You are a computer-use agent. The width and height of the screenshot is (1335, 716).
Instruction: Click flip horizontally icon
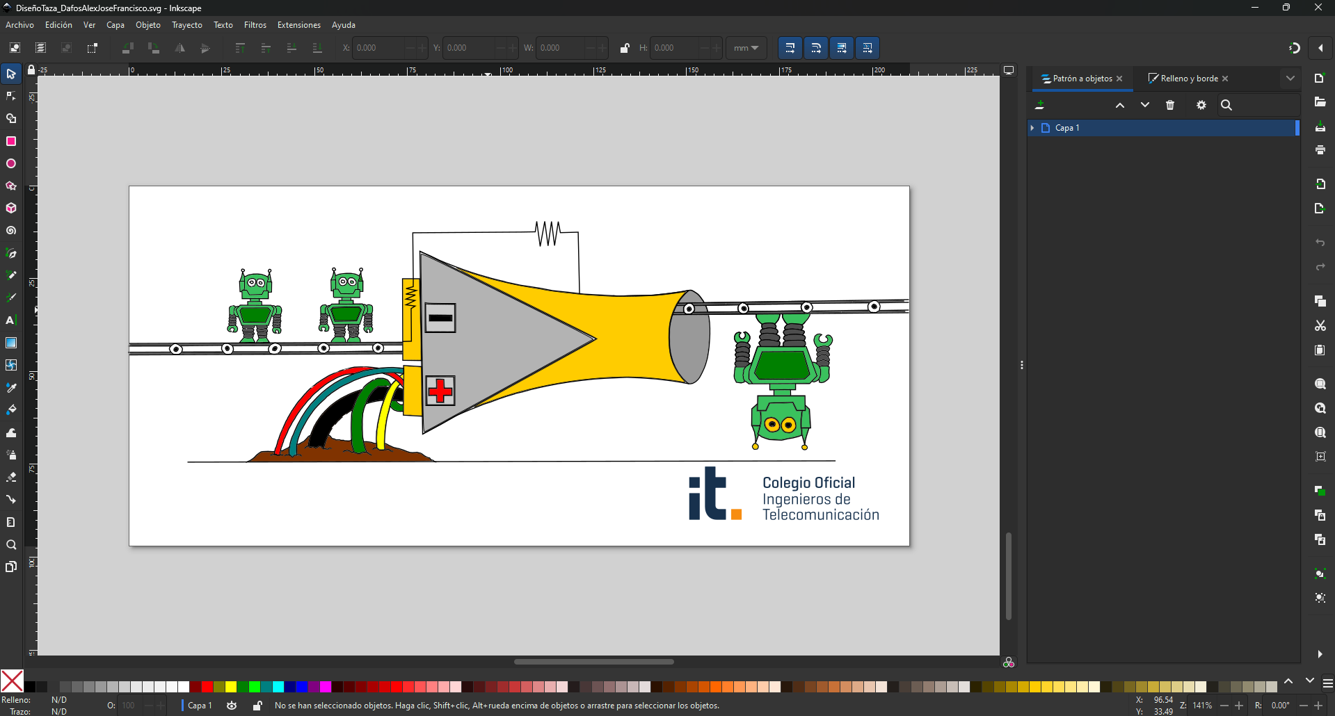point(179,48)
